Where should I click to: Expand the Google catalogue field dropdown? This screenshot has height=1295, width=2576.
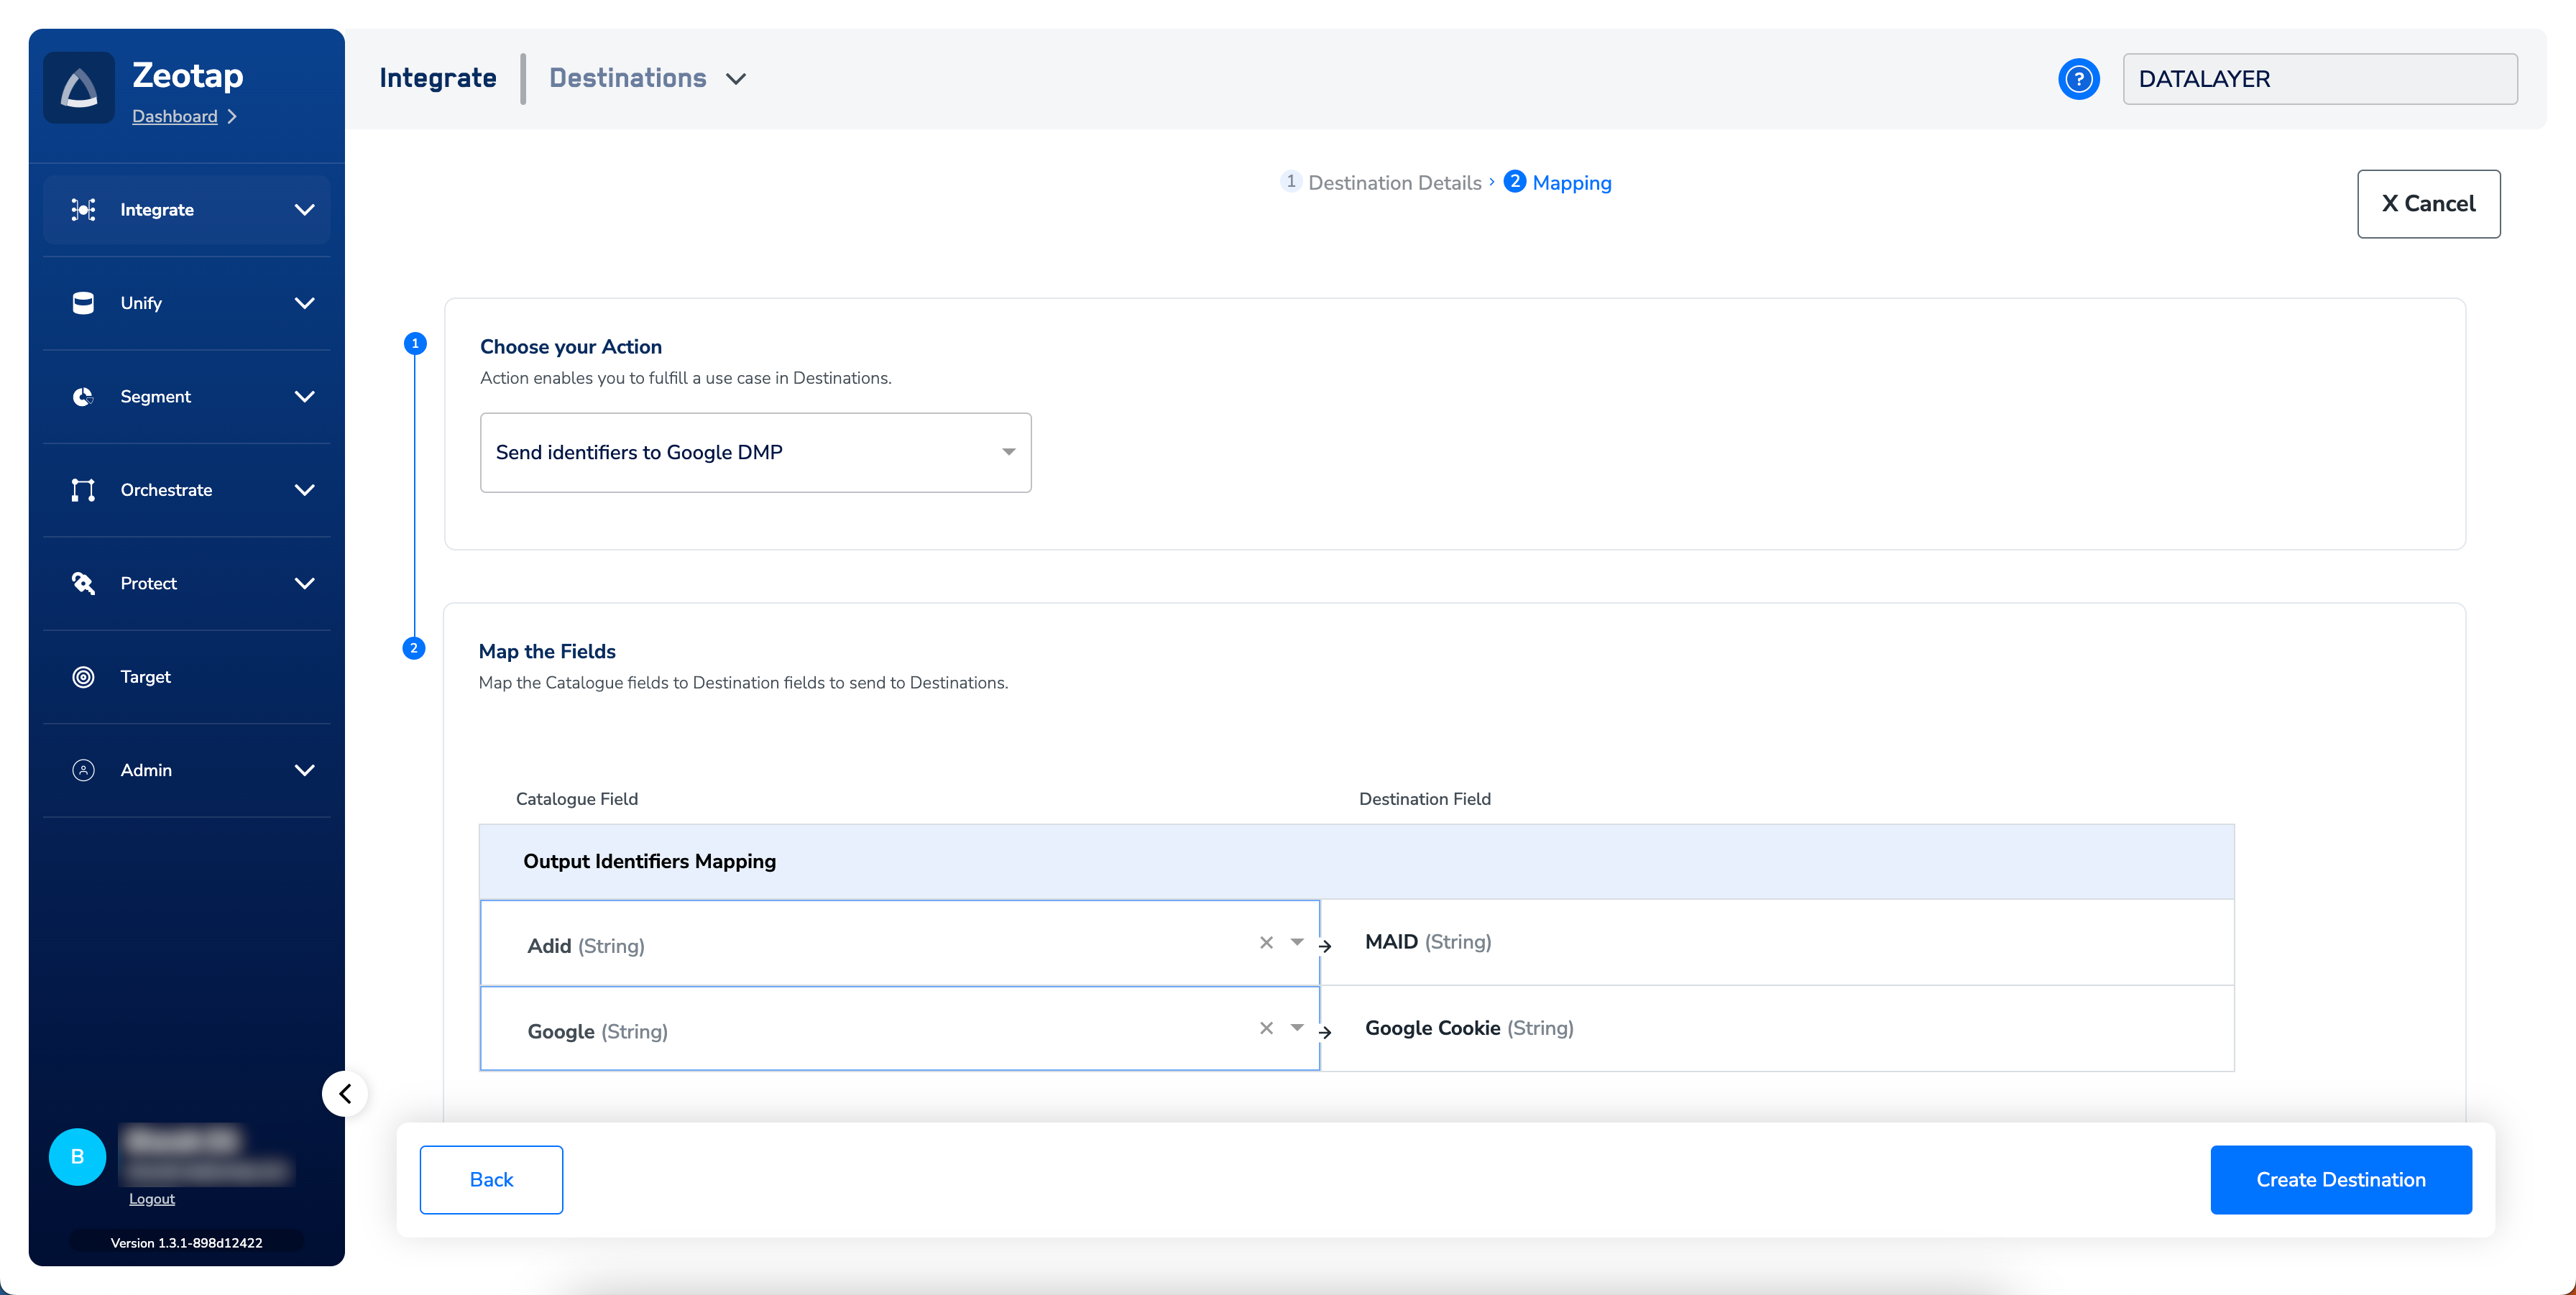tap(1297, 1028)
